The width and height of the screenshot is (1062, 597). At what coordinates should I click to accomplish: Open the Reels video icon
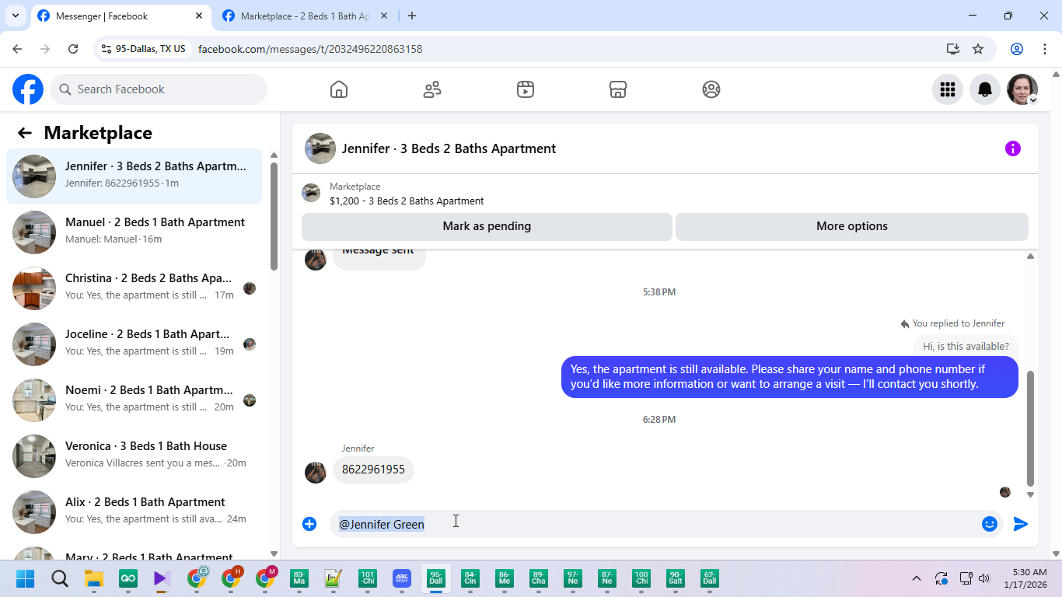(x=526, y=89)
